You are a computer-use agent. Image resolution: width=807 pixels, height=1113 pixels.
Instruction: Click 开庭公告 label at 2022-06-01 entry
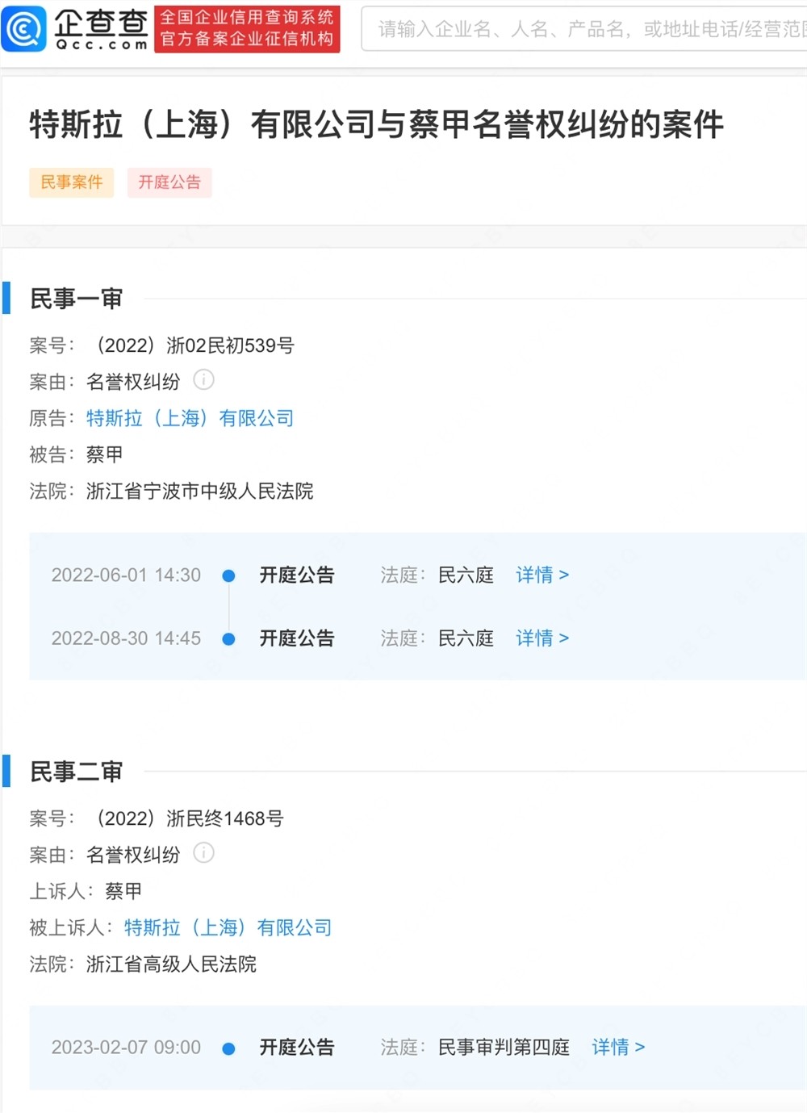(297, 575)
